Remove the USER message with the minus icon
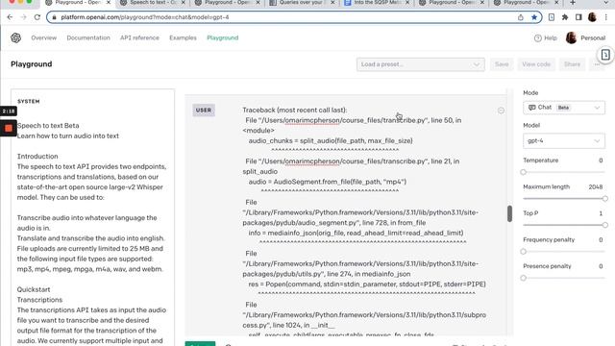Viewport: 615px width, 346px height. [501, 111]
